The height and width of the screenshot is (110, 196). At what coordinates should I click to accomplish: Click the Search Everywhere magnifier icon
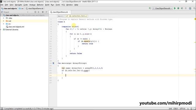pos(194,8)
